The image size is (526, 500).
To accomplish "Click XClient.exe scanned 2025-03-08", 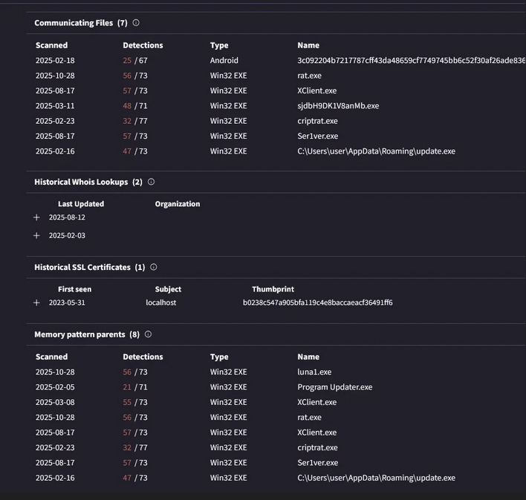I will pos(316,402).
